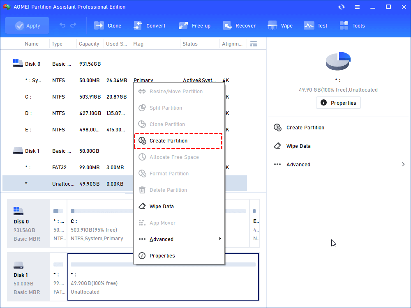Open the Convert tool
Screen dimensions: 411x308
coord(150,25)
